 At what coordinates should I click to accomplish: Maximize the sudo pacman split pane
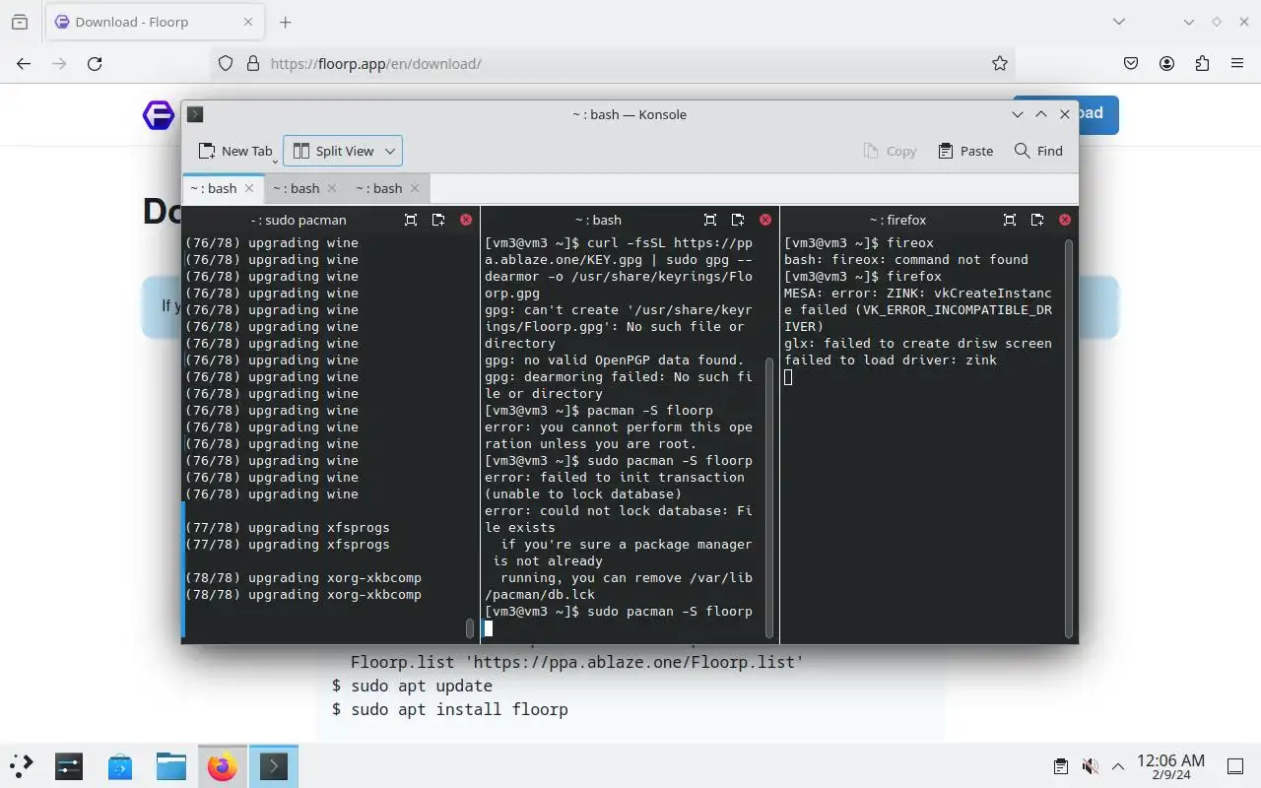(411, 220)
